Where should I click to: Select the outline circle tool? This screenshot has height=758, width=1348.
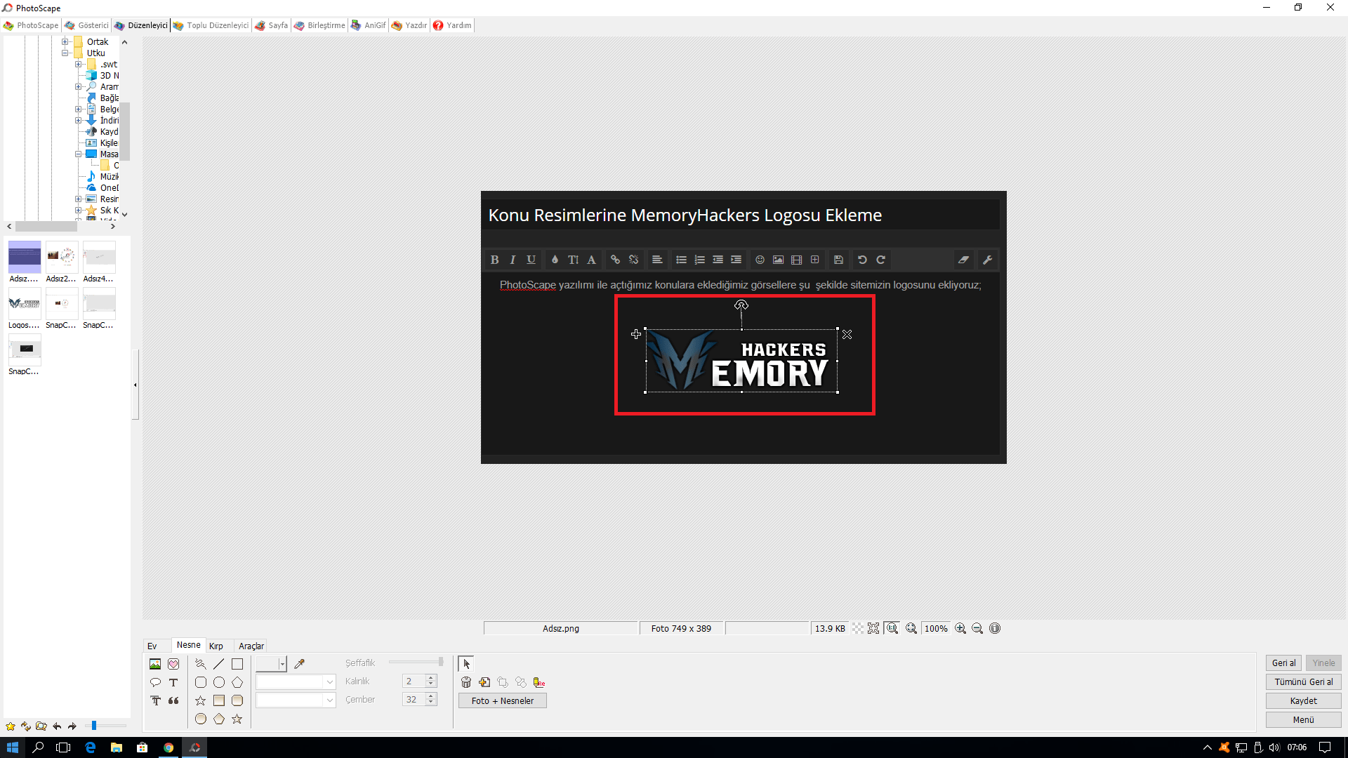point(219,682)
